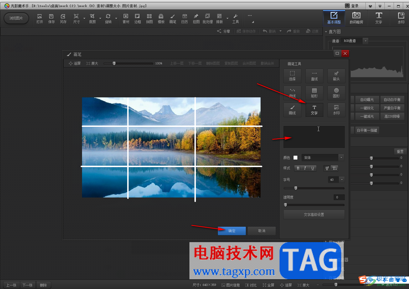This screenshot has height=289, width=409.
Task: Confirm with the 确定 button
Action: pos(232,231)
